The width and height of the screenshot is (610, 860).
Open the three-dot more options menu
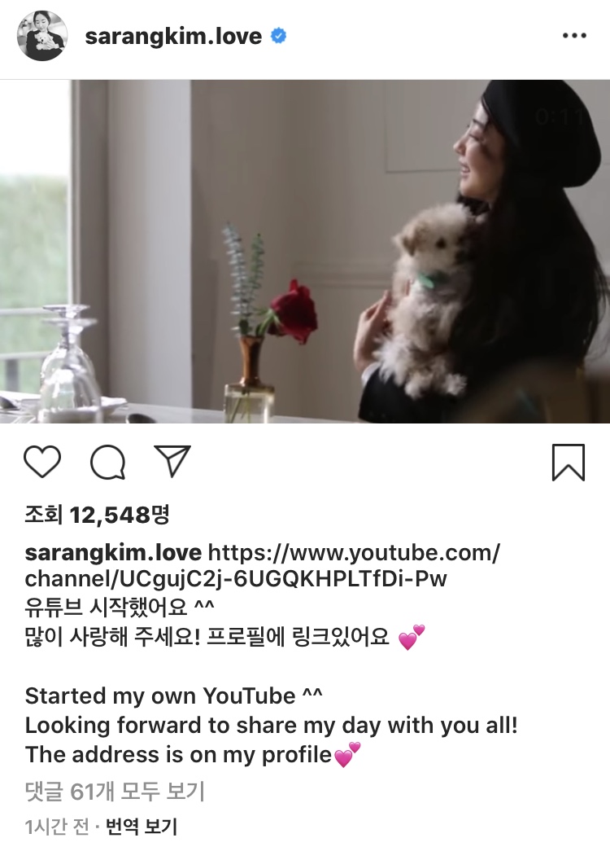coord(574,36)
